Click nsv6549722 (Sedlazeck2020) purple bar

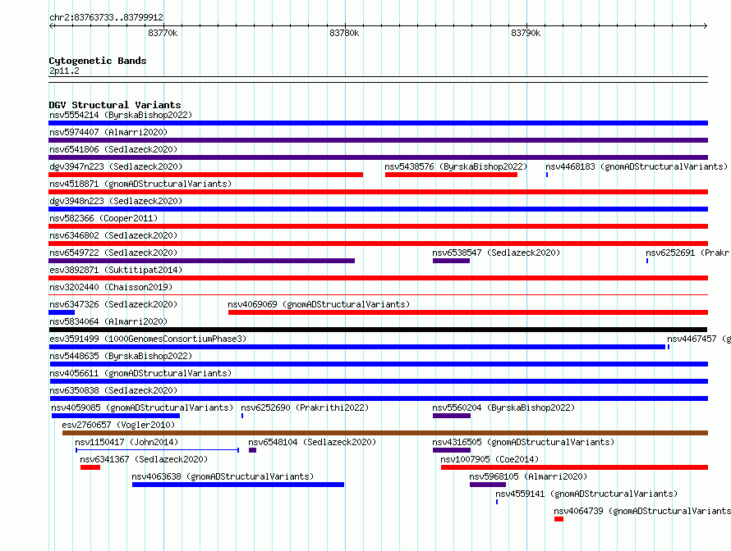[201, 261]
